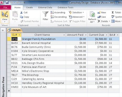Sort records Ascending
The width and height of the screenshot is (122, 97).
tap(58, 12)
